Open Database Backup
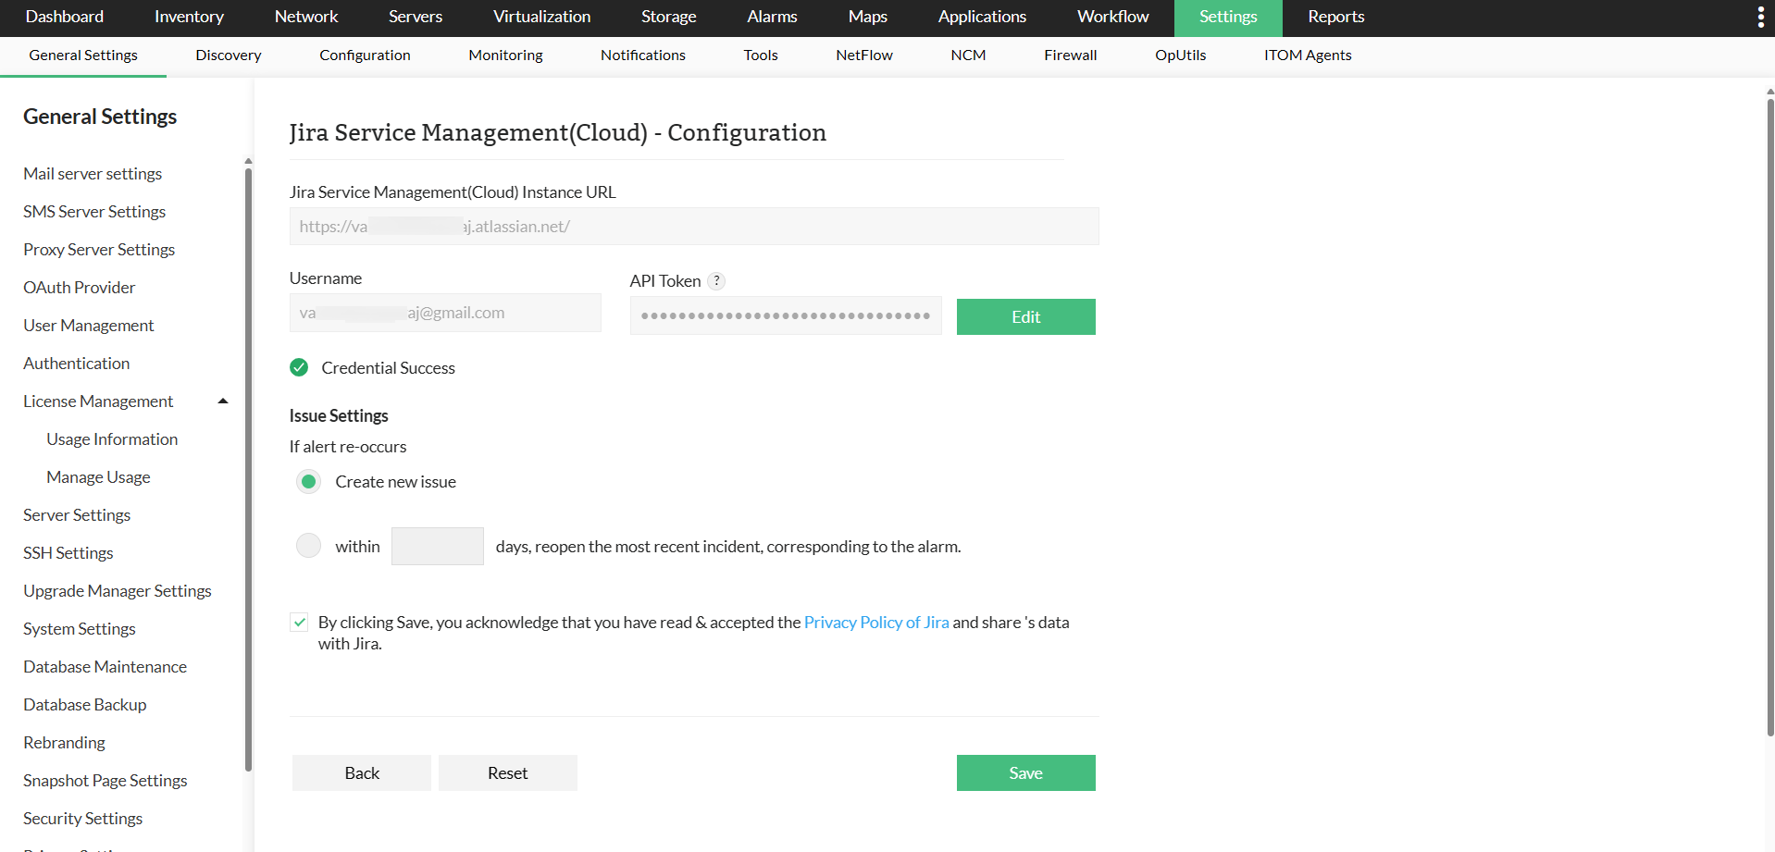Viewport: 1775px width, 852px height. tap(85, 705)
